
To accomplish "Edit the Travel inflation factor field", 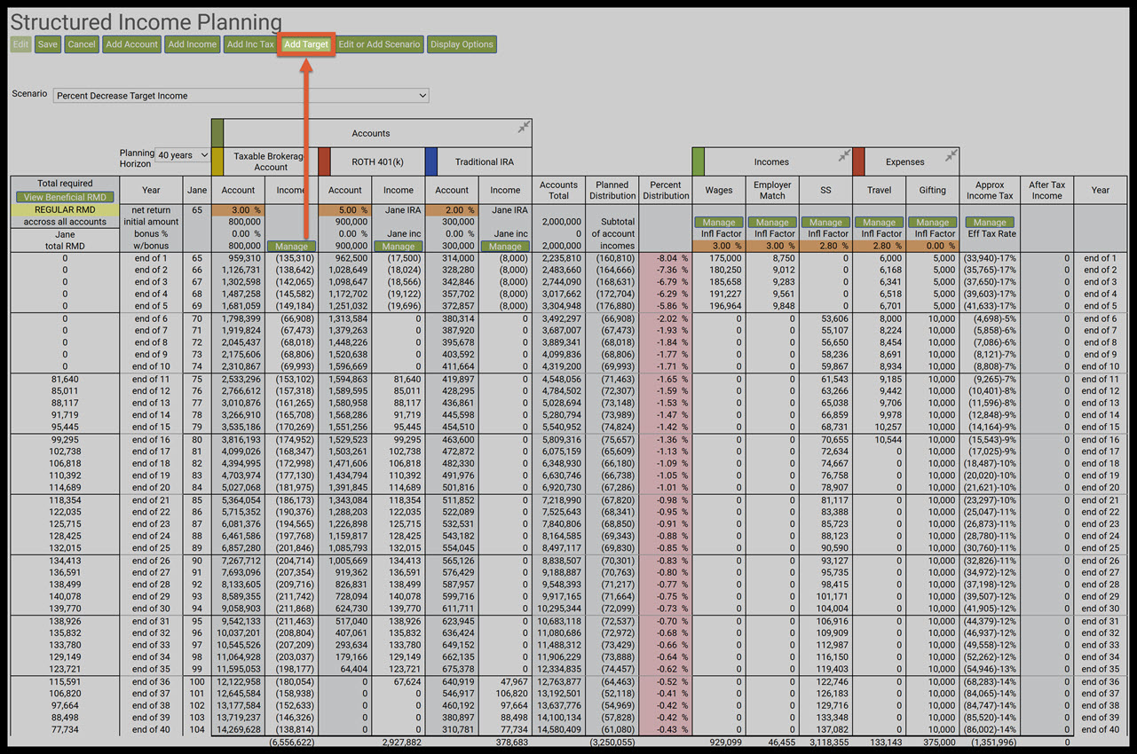I will pos(879,246).
